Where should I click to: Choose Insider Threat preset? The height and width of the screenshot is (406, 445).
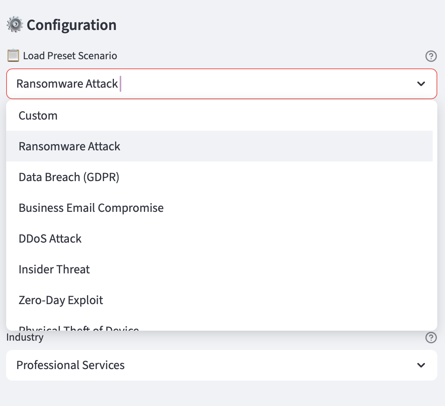(54, 270)
